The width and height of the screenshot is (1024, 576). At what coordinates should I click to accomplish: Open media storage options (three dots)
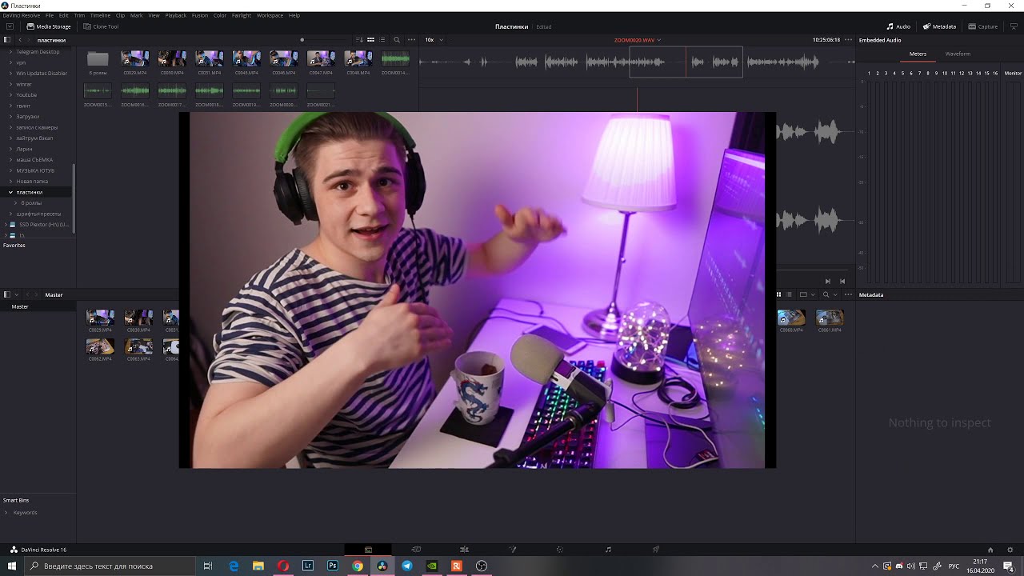[x=412, y=40]
